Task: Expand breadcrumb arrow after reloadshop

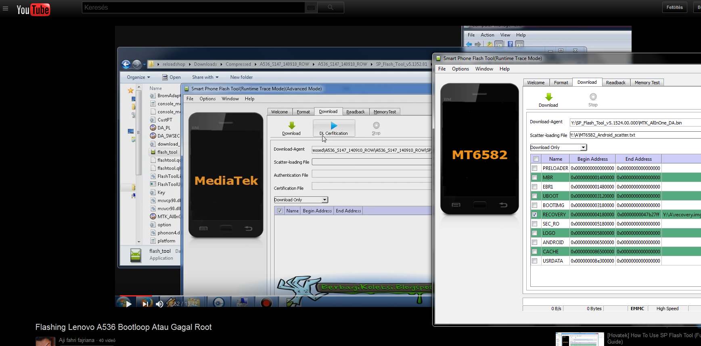Action: [190, 64]
